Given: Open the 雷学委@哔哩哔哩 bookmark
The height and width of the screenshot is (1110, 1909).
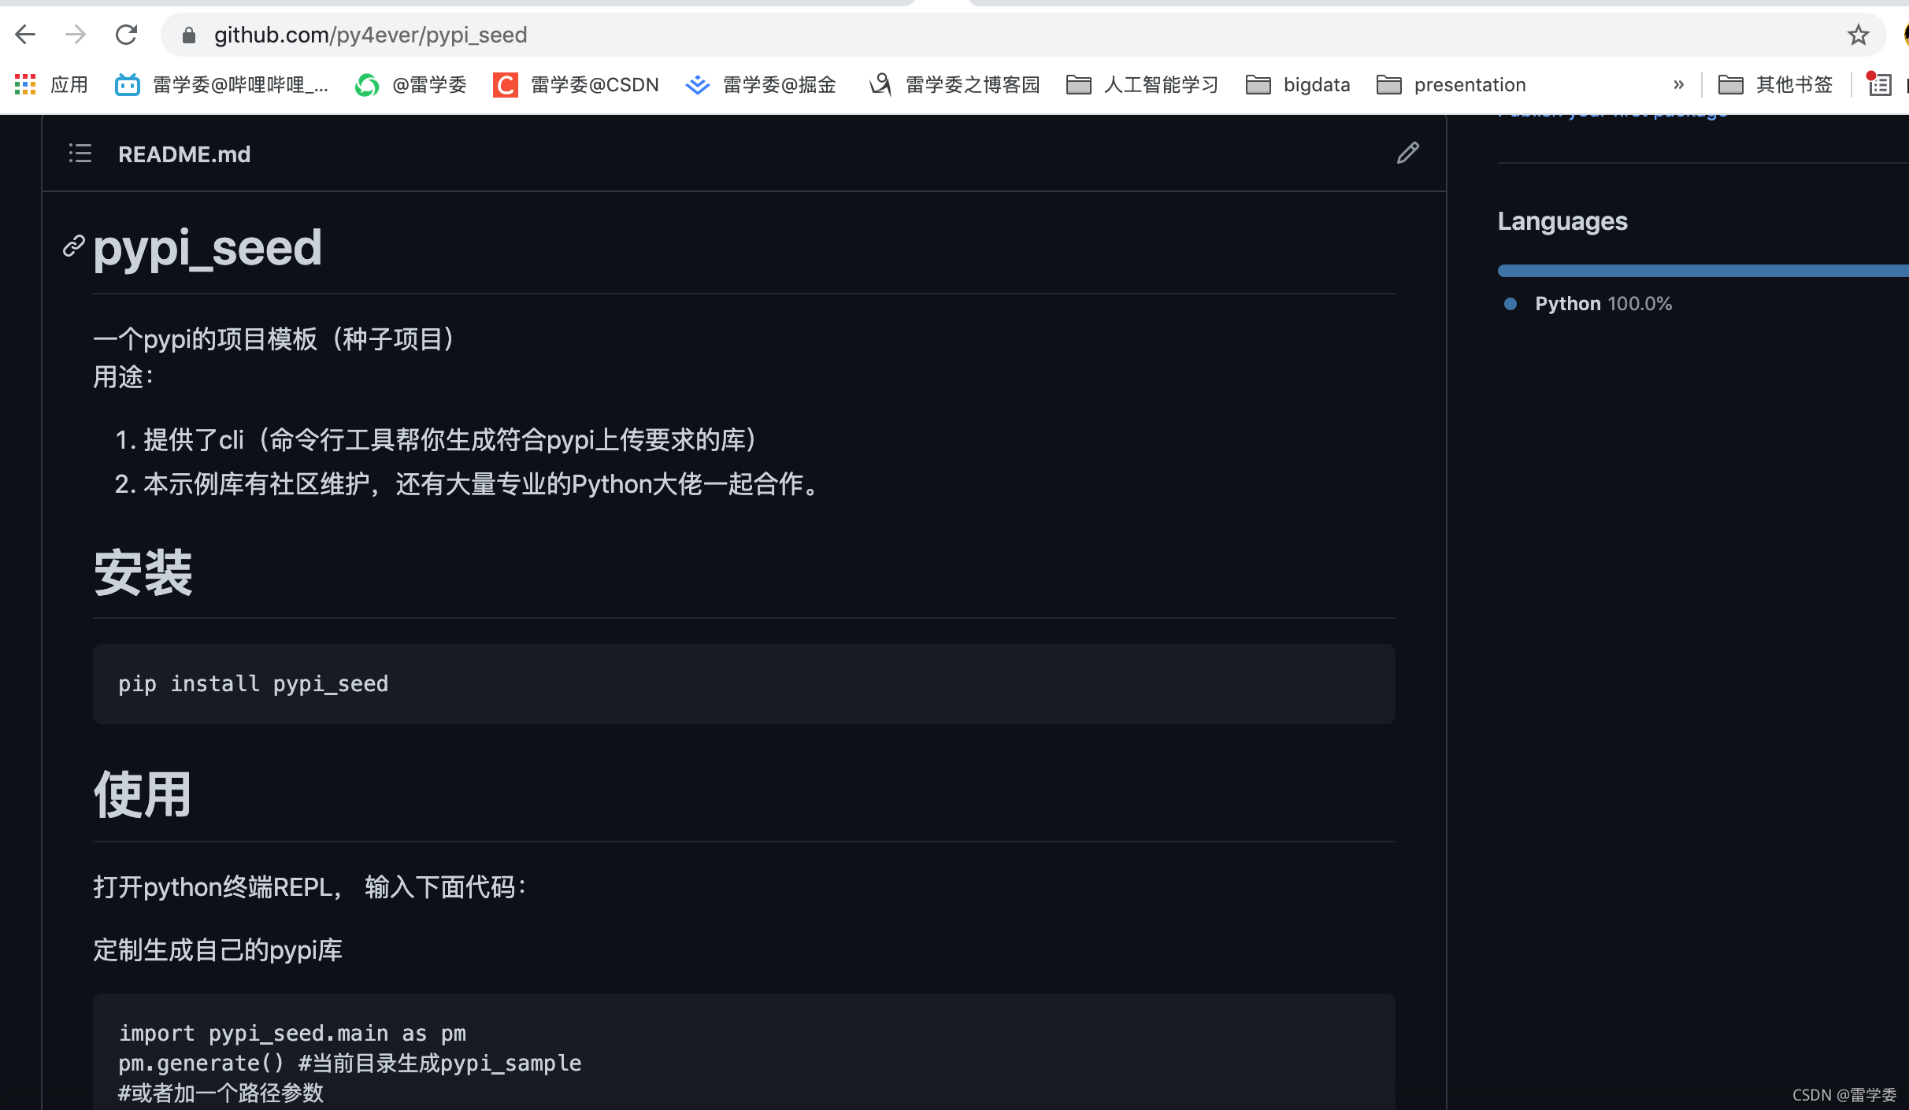Looking at the screenshot, I should (x=221, y=84).
